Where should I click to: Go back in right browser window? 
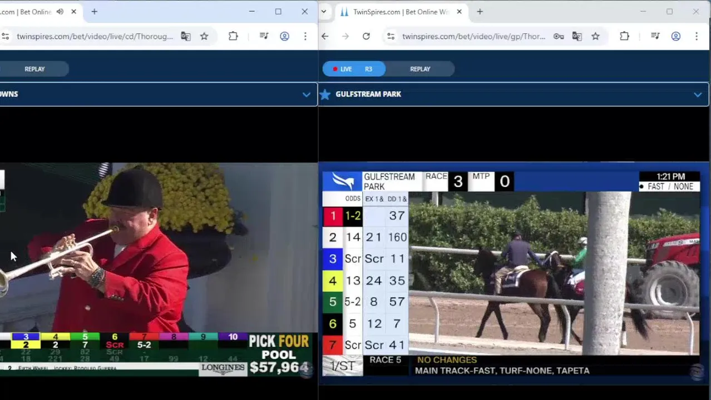pyautogui.click(x=325, y=36)
